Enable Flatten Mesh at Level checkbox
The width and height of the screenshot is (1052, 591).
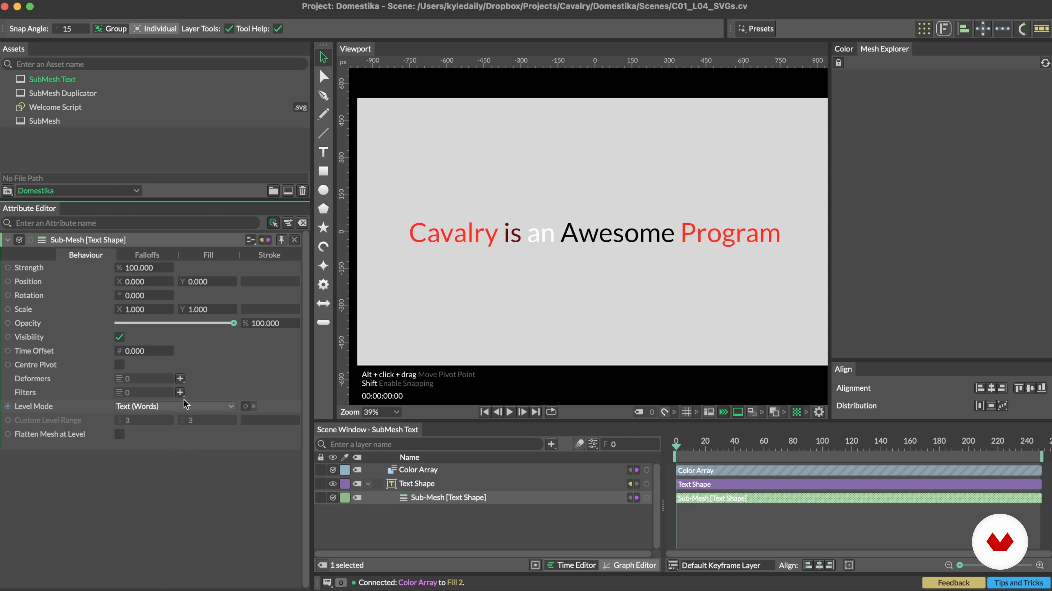pyautogui.click(x=119, y=434)
